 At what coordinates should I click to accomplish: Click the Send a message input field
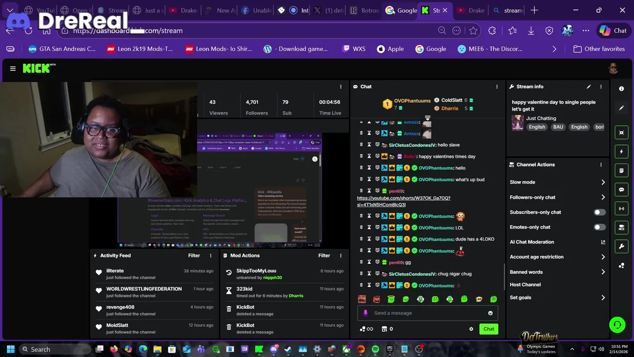[x=427, y=313]
